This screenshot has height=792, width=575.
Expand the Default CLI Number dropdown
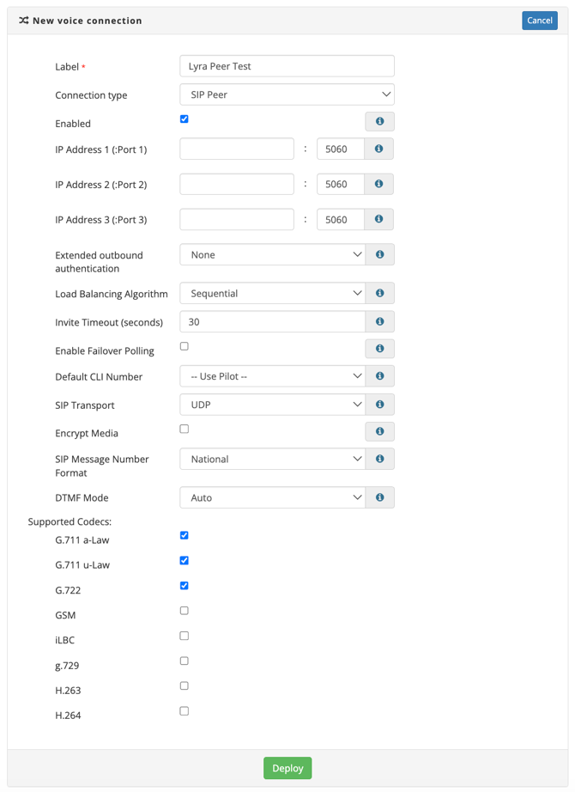click(272, 377)
